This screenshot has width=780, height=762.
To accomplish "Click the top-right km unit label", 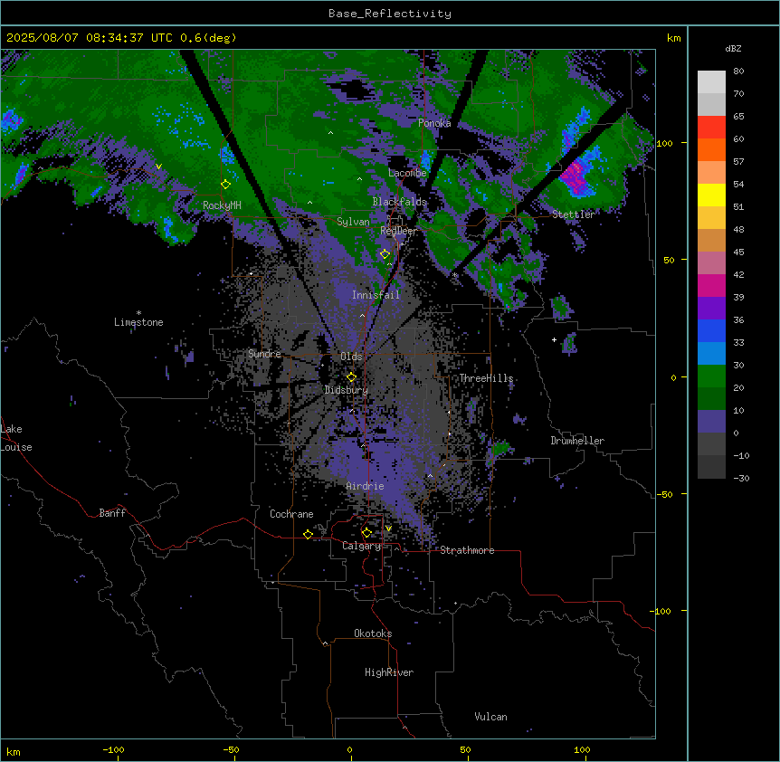I will tap(673, 38).
